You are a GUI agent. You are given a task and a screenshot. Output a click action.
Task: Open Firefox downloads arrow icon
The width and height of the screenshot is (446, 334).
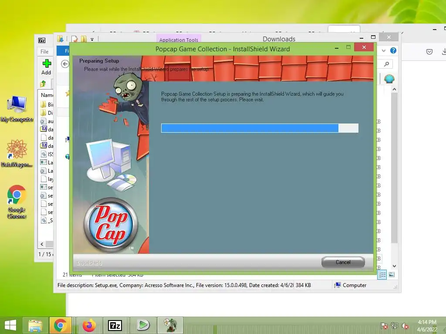click(443, 51)
